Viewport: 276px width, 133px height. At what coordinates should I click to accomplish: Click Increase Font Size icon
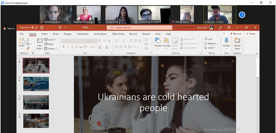click(100, 41)
